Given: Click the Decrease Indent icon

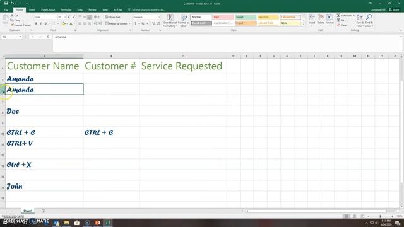Looking at the screenshot, I should 95,23.
